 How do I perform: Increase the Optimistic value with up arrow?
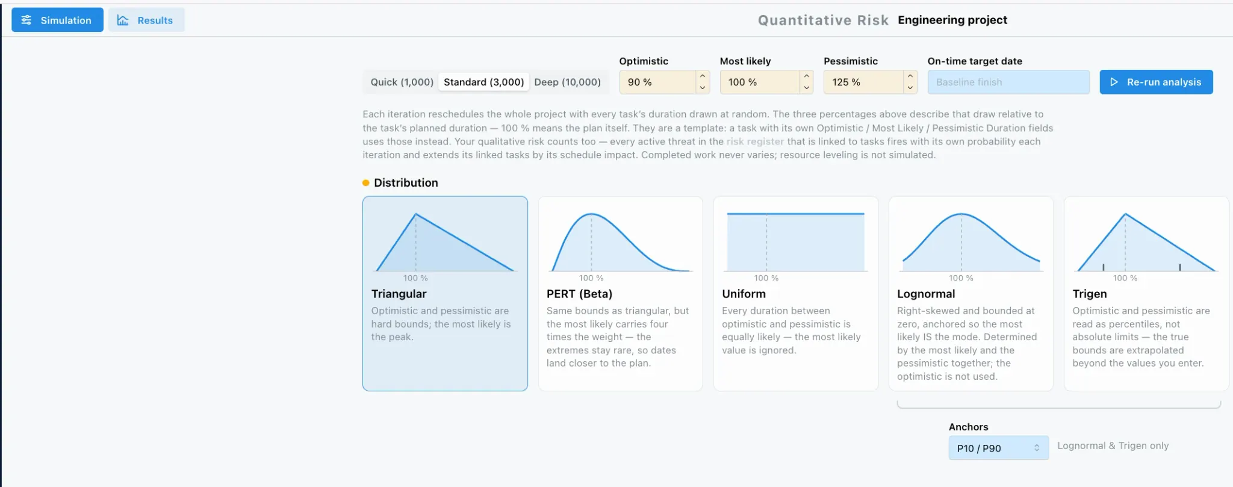pos(703,76)
